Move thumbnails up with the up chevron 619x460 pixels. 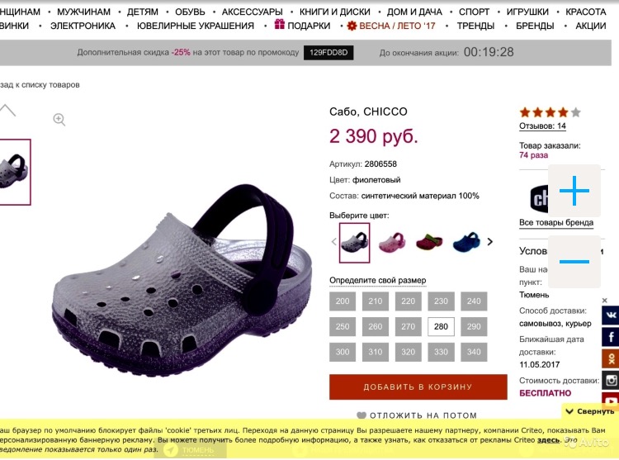(7, 110)
